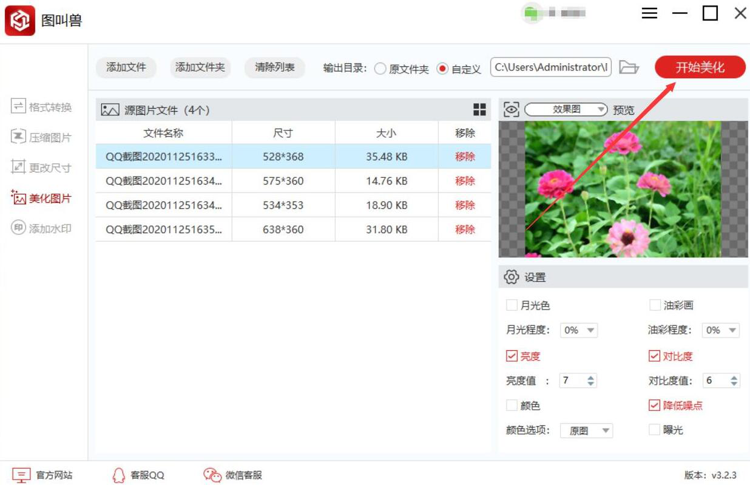Uncheck the 对比度 checkbox
The width and height of the screenshot is (750, 485).
click(x=654, y=356)
